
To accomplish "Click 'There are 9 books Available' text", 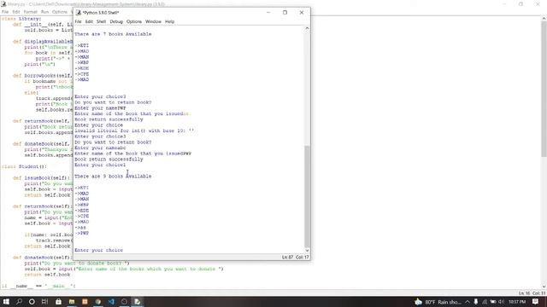I will click(x=113, y=177).
